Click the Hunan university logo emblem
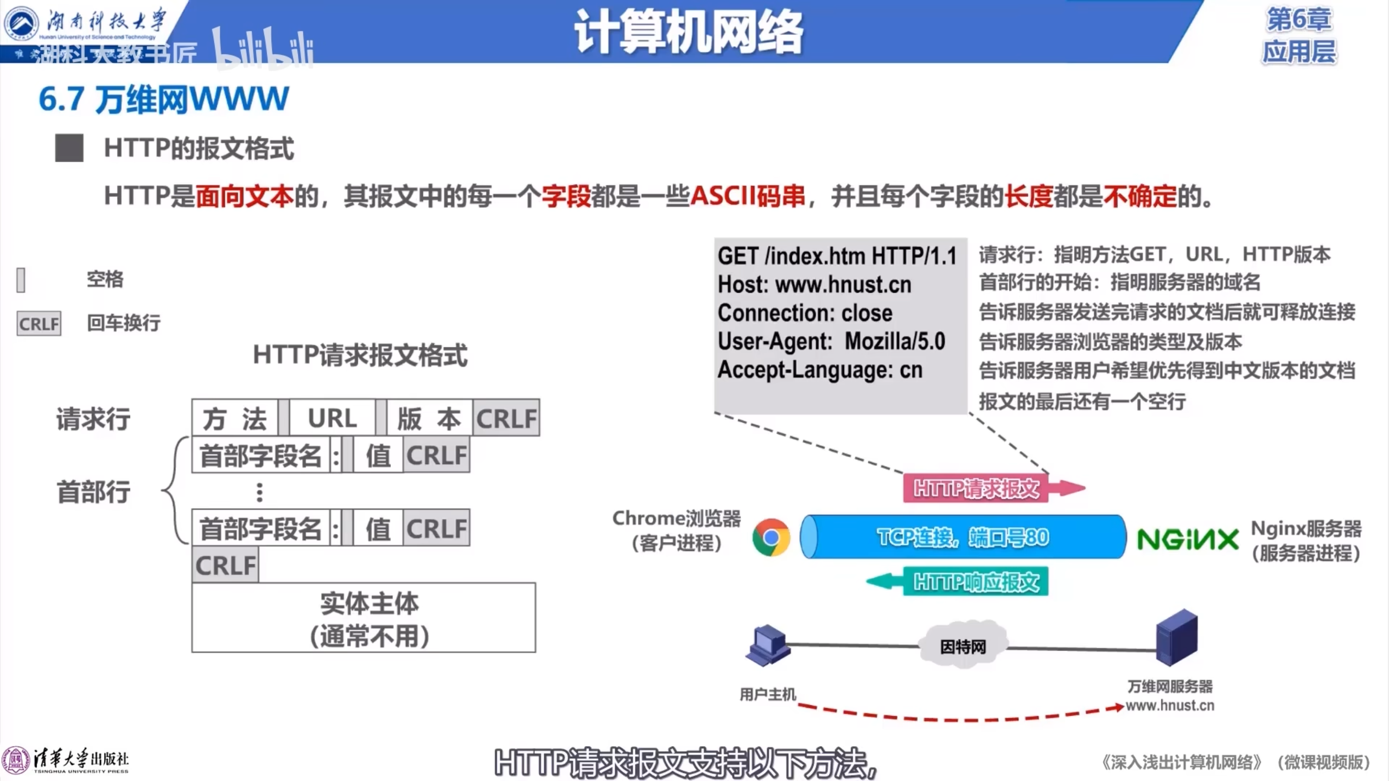1389x781 pixels. click(x=22, y=23)
